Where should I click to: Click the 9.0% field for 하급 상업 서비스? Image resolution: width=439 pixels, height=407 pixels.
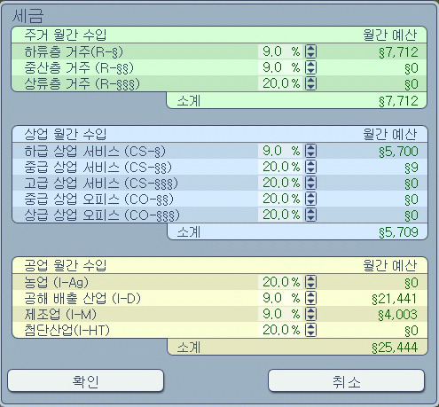281,151
